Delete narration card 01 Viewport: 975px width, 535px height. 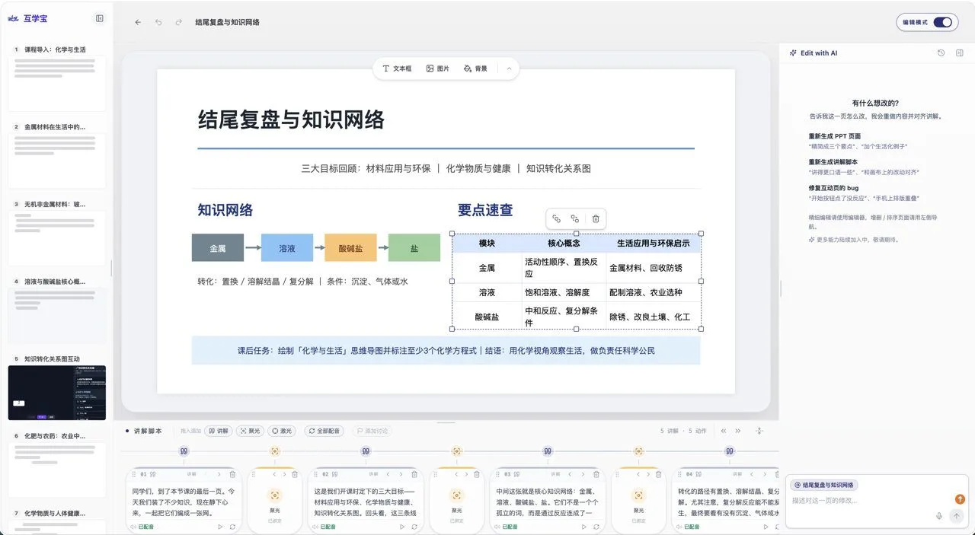232,474
